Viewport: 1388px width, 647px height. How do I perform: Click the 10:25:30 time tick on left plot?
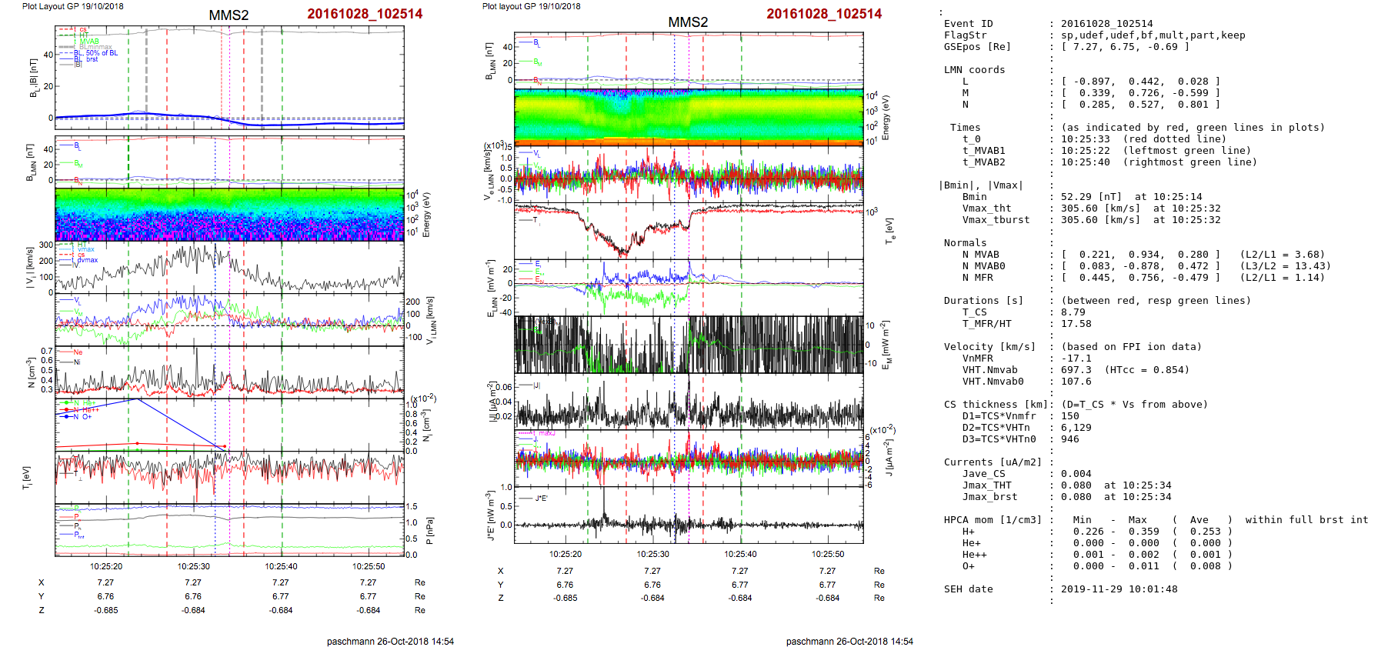[x=193, y=566]
